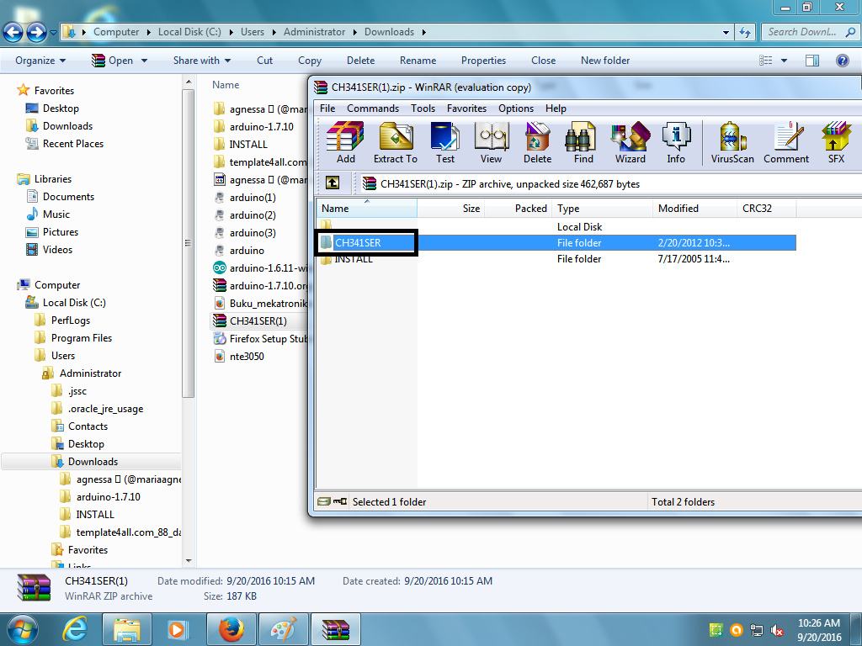The height and width of the screenshot is (646, 862).
Task: Click Properties in Explorer toolbar
Action: tap(483, 61)
